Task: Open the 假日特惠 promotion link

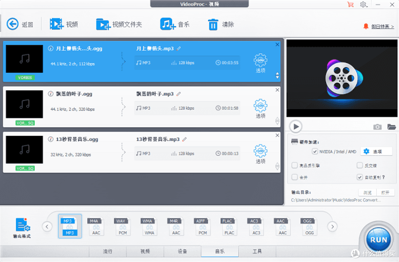Action: pyautogui.click(x=382, y=27)
